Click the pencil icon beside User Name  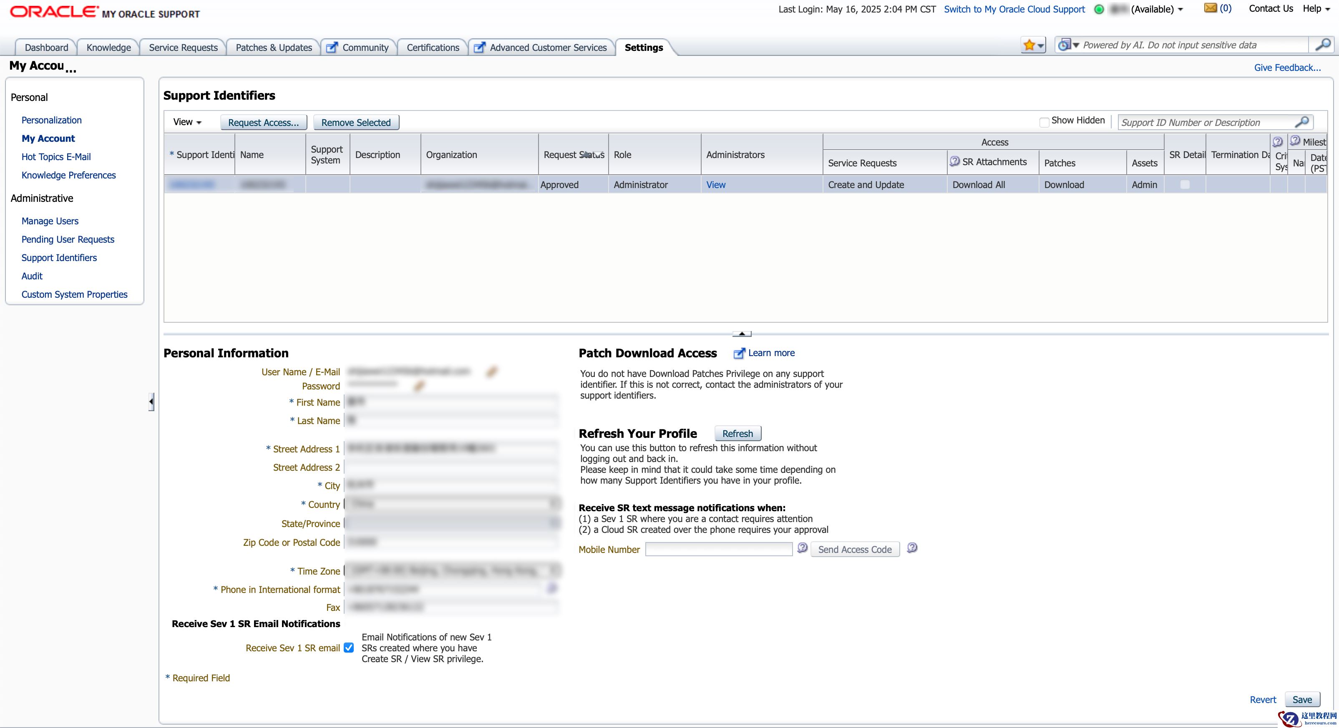491,372
